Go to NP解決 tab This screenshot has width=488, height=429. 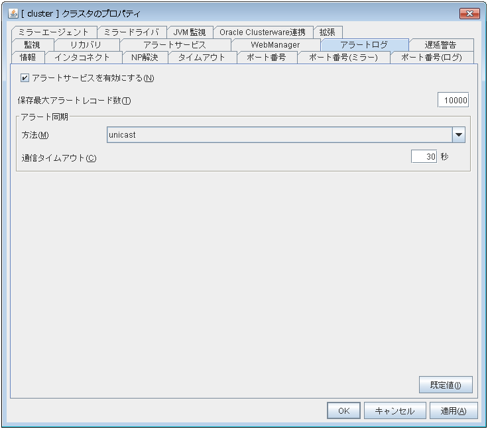[145, 58]
